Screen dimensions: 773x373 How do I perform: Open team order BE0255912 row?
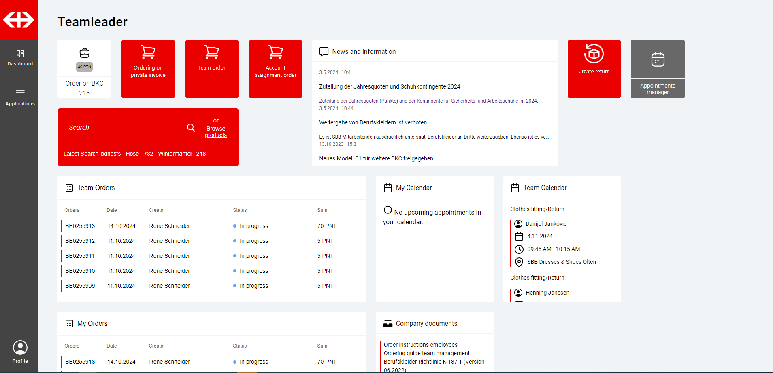pyautogui.click(x=80, y=241)
